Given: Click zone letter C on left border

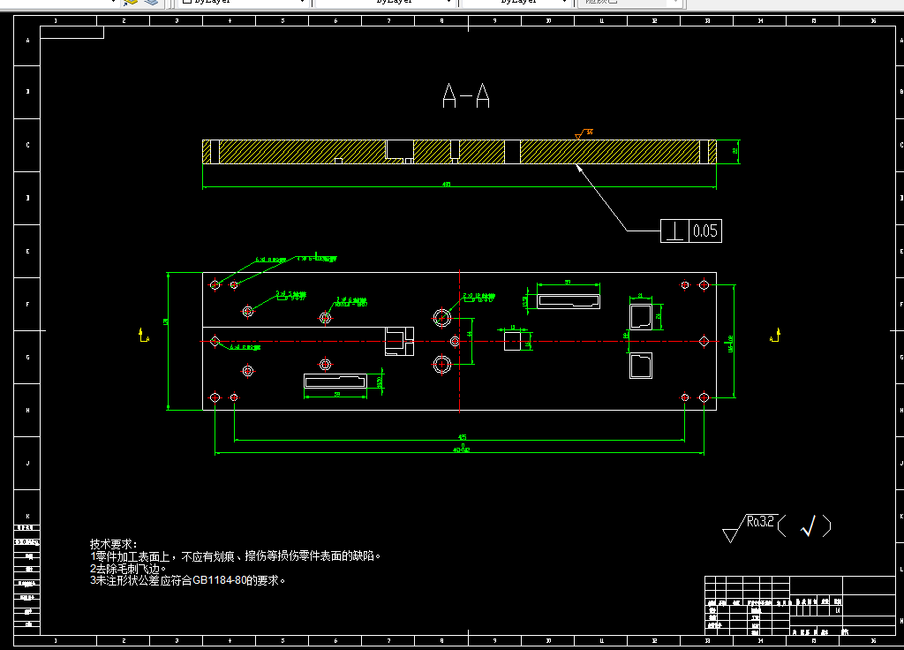Looking at the screenshot, I should 27,145.
